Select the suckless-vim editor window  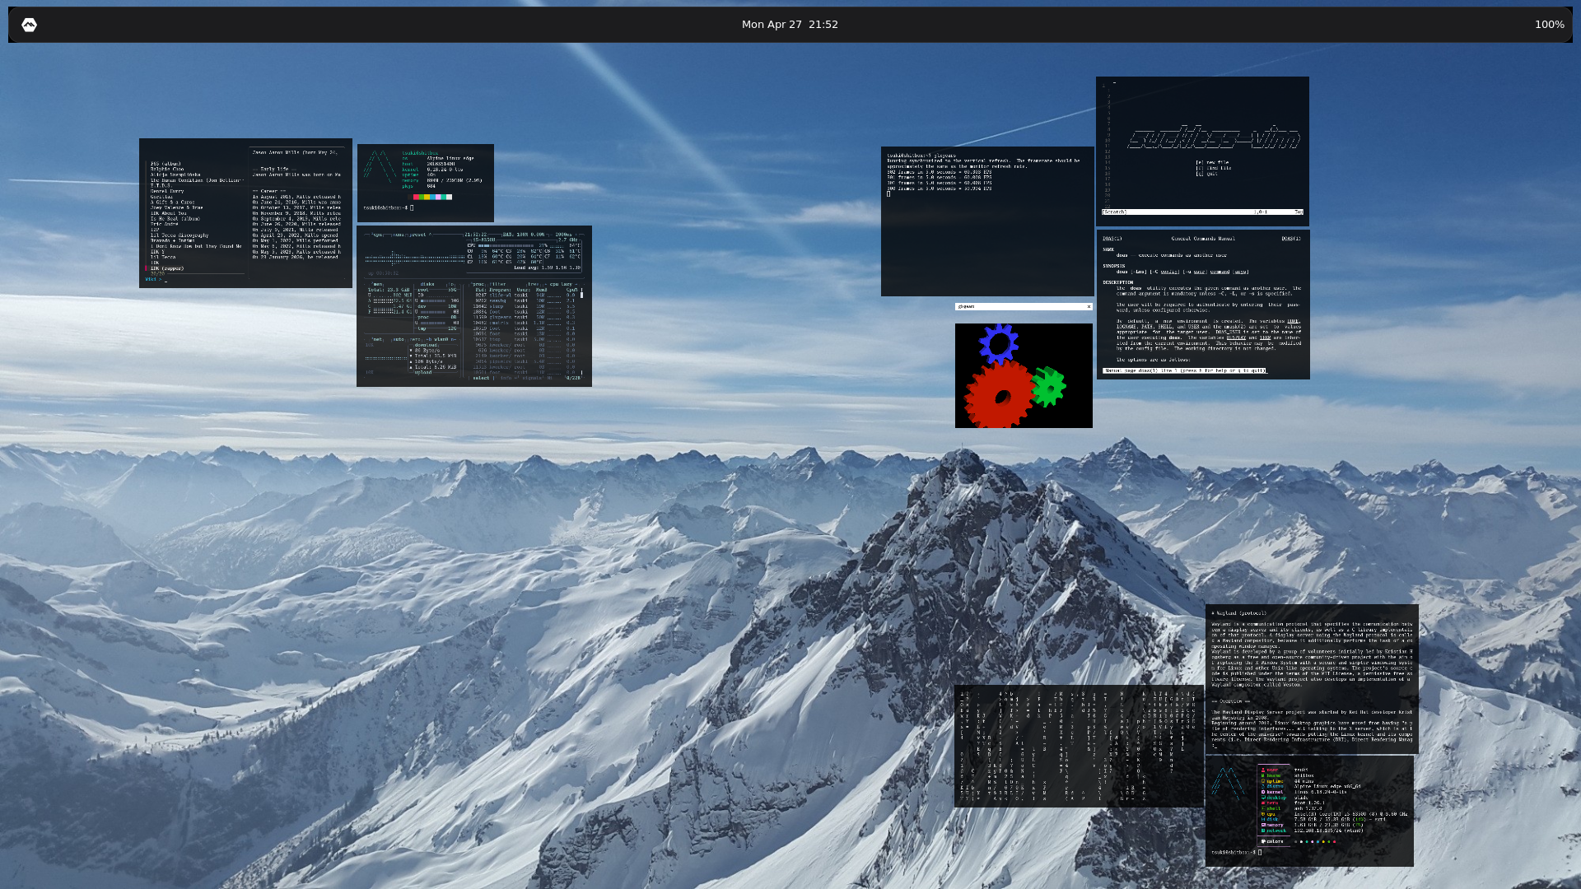1202,151
